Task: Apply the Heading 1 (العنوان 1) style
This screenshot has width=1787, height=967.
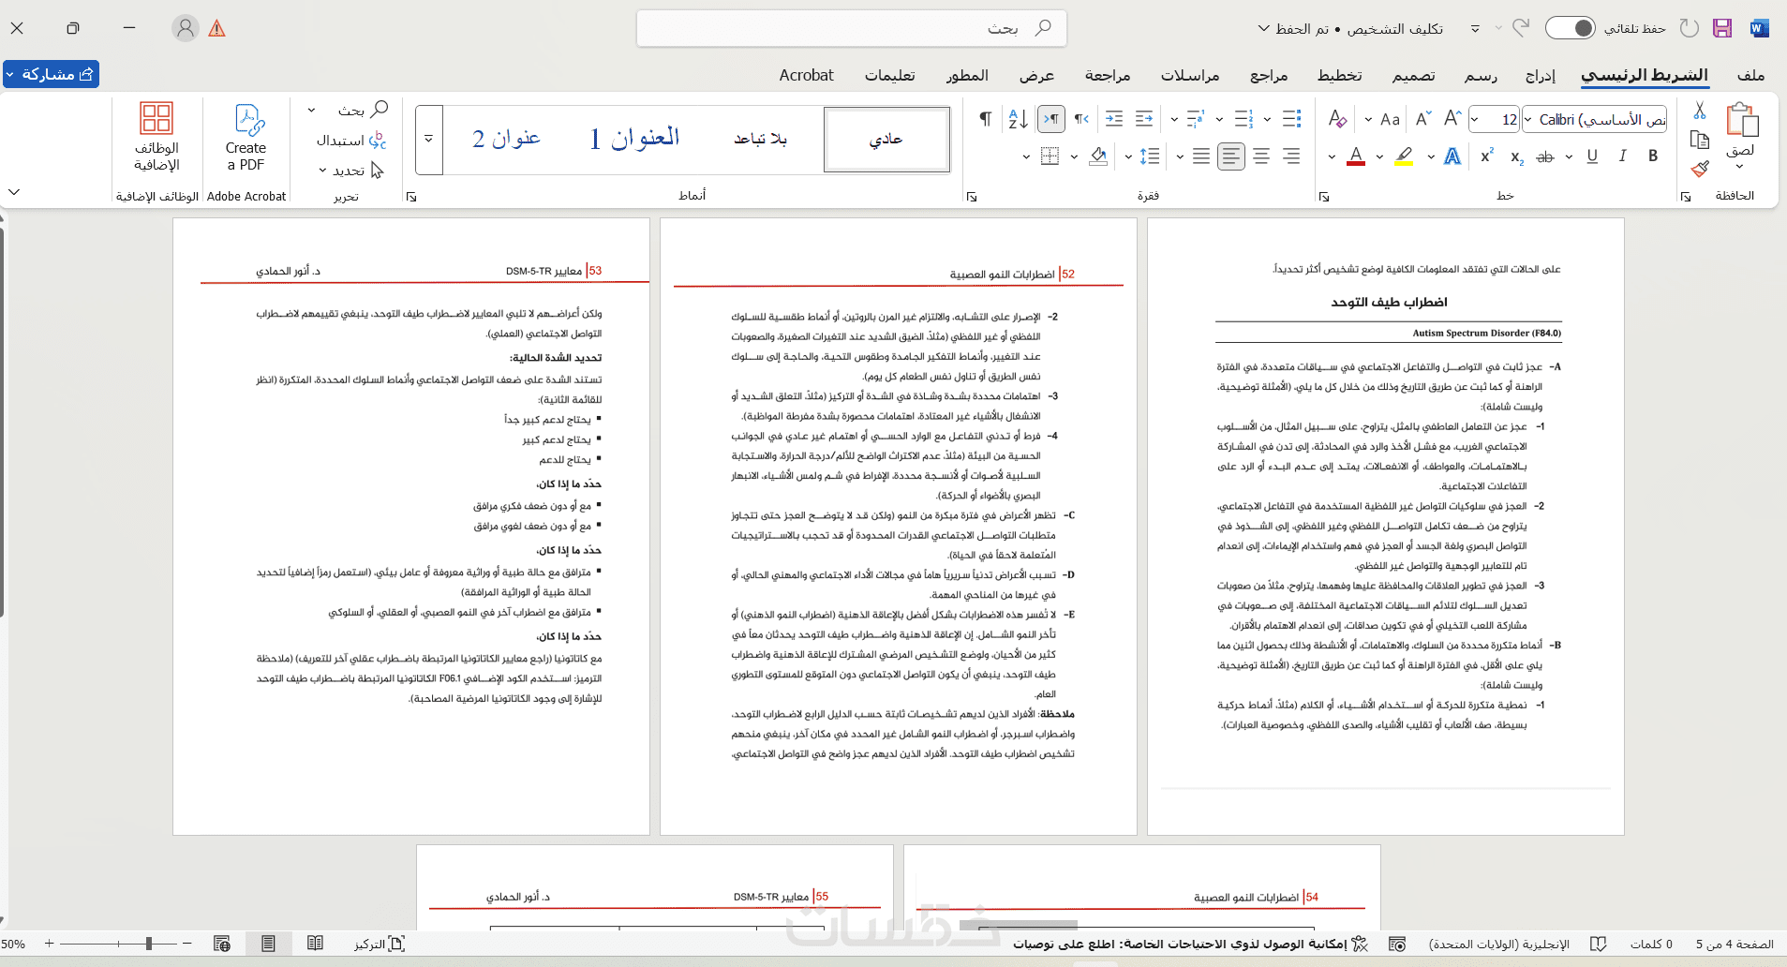Action: (634, 139)
